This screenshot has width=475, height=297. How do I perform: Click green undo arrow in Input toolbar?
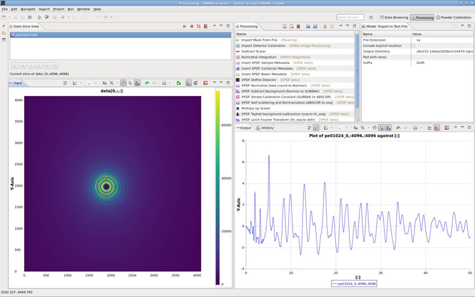point(147,83)
